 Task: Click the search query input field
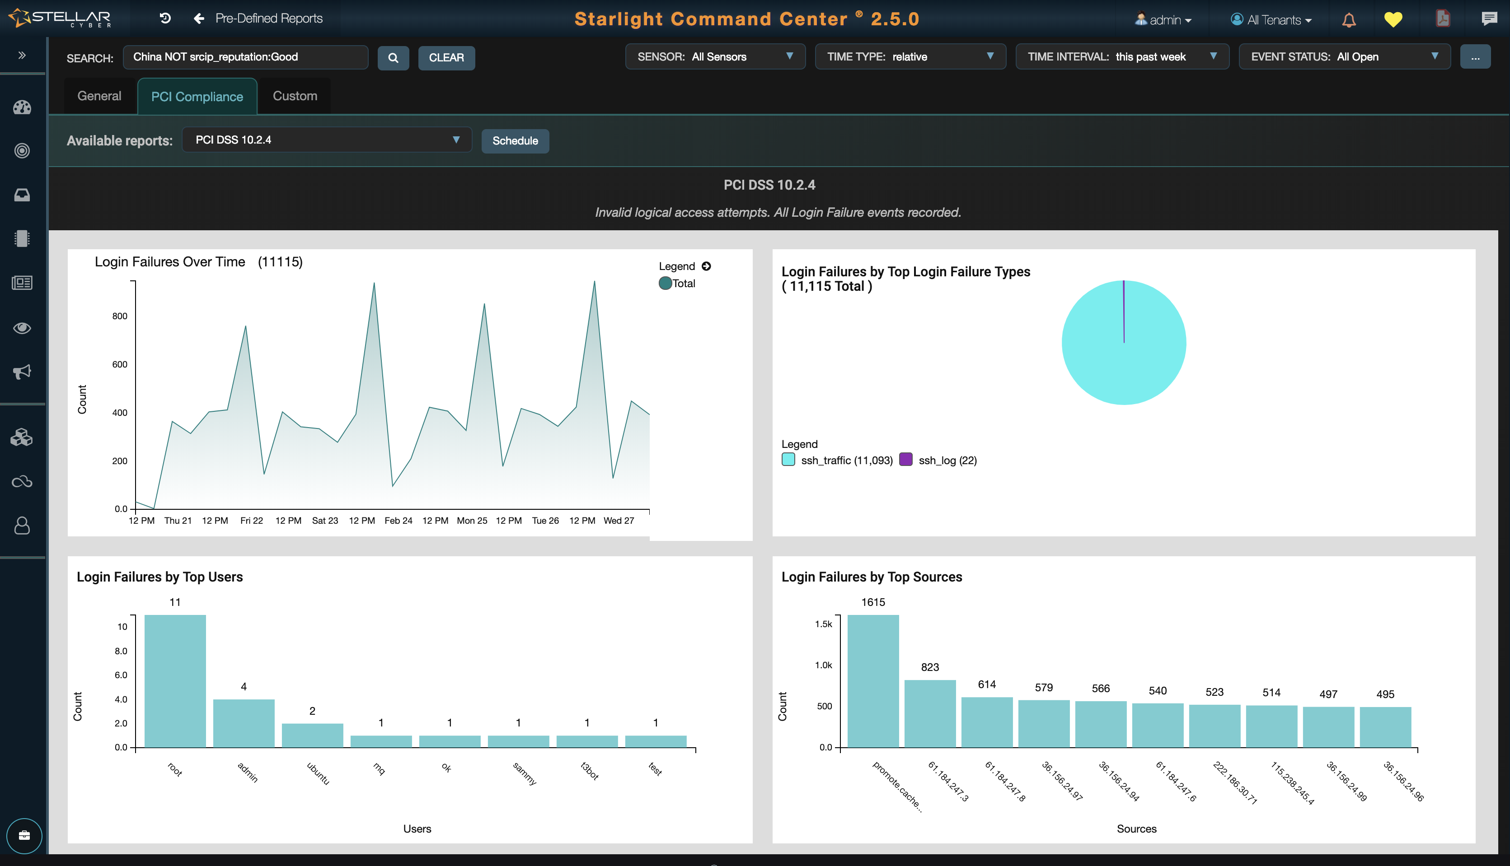tap(245, 57)
